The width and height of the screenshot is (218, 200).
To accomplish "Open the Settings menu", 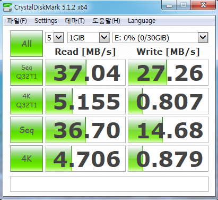I will (x=46, y=21).
